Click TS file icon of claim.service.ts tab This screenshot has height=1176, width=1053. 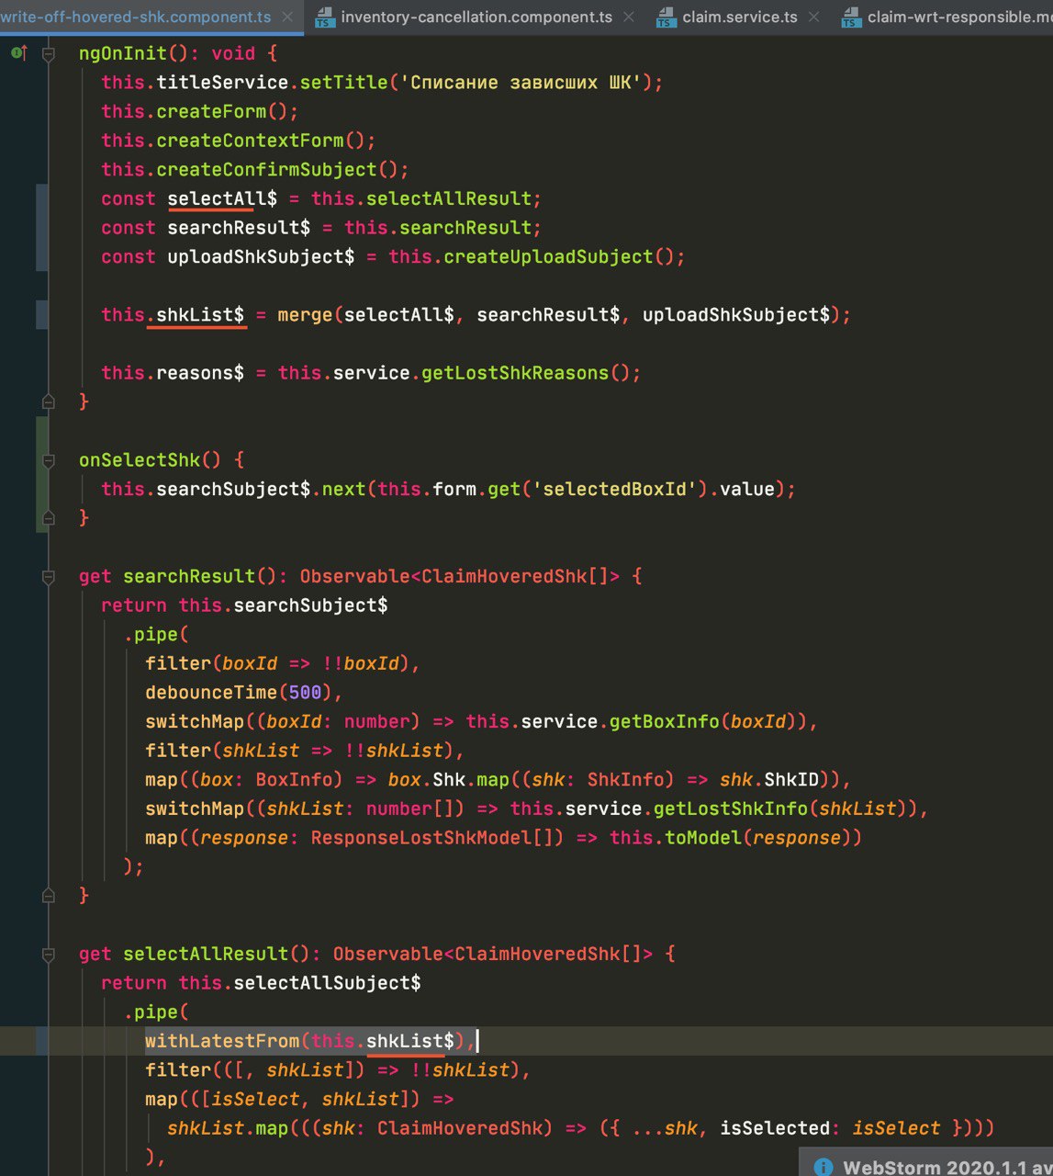click(666, 17)
